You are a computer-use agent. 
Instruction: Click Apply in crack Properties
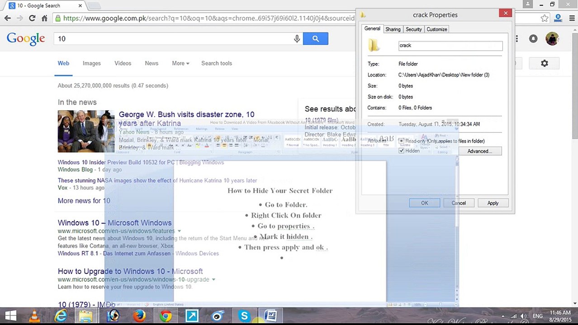(x=493, y=203)
